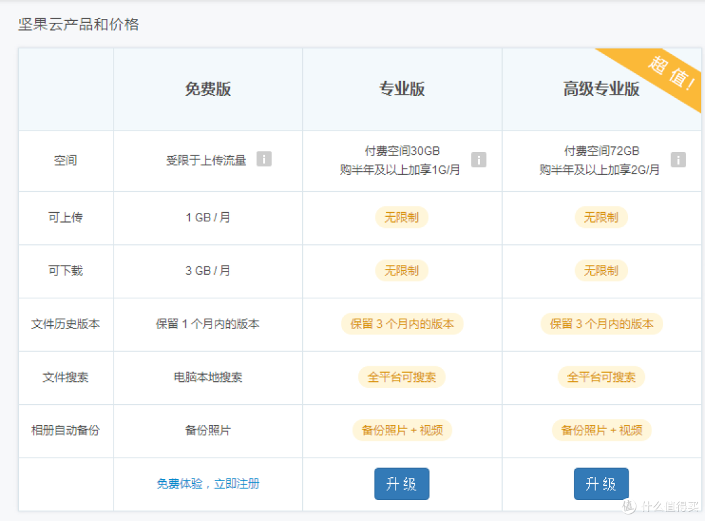Click 保留 3 个月内的版本 badge under 专业版
Screen dimensions: 705x521
coord(402,324)
